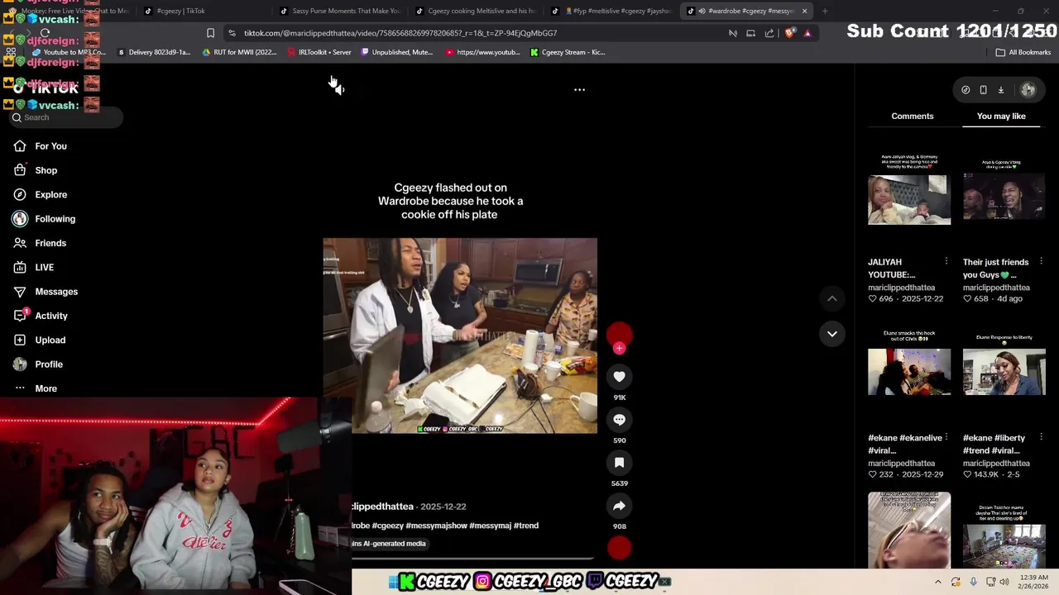Open the Brave shields icon
Screen dimensions: 1059x595
[x=789, y=33]
